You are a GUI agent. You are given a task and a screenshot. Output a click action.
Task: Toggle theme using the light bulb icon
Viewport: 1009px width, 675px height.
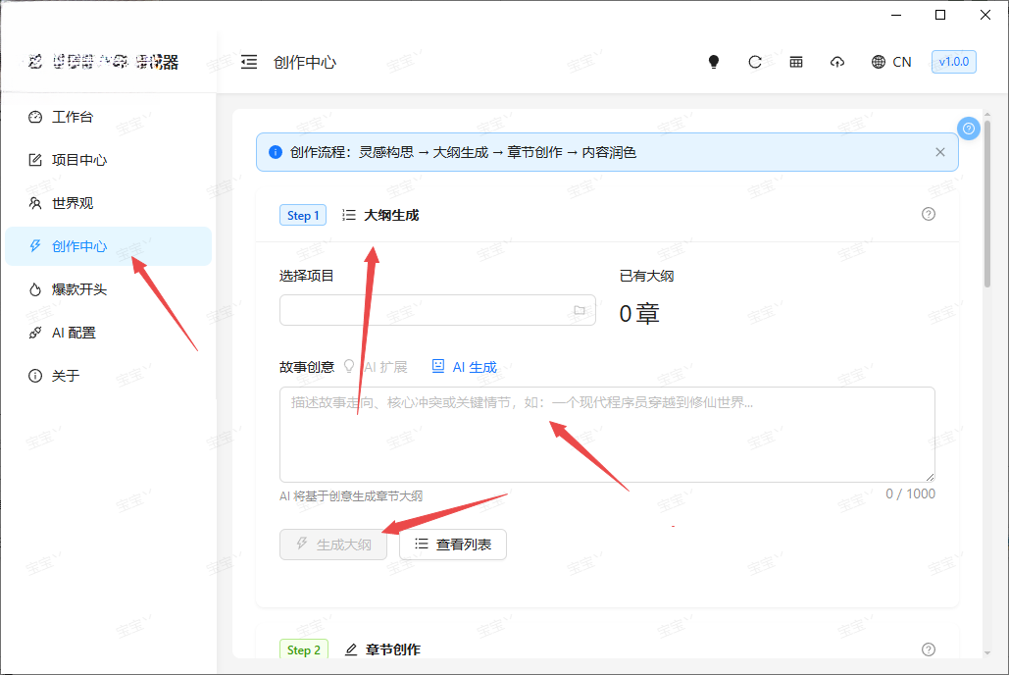click(x=714, y=62)
